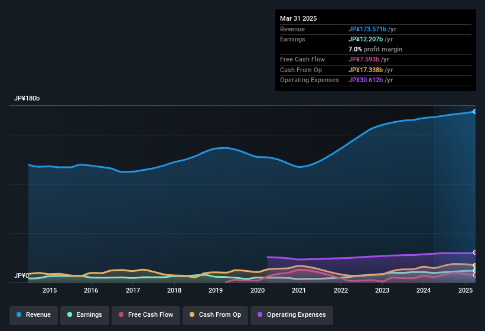The width and height of the screenshot is (485, 331).
Task: Click the 7.0% profit margin text
Action: click(375, 49)
